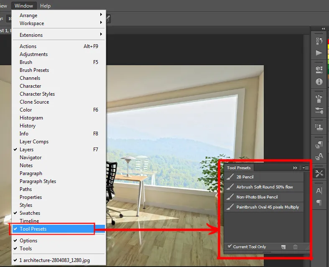Screen dimensions: 329x267
Task: Uncheck Tools in the Window menu
Action: click(59, 249)
